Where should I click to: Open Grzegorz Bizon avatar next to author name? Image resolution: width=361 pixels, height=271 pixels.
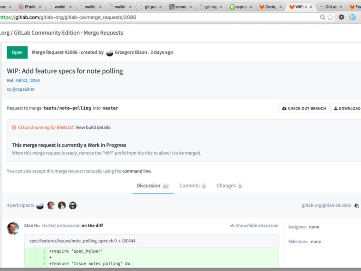coord(110,53)
